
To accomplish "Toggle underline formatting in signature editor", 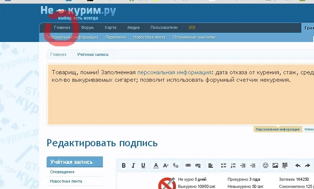I will pyautogui.click(x=143, y=165).
